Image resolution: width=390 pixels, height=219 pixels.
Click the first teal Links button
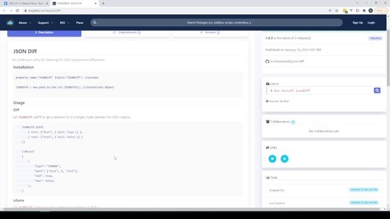(x=272, y=159)
